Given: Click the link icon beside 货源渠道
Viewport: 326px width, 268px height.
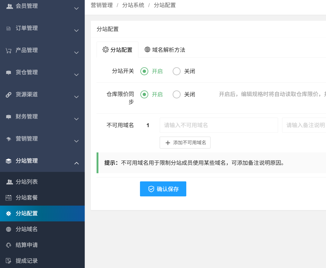Looking at the screenshot, I should pos(9,95).
